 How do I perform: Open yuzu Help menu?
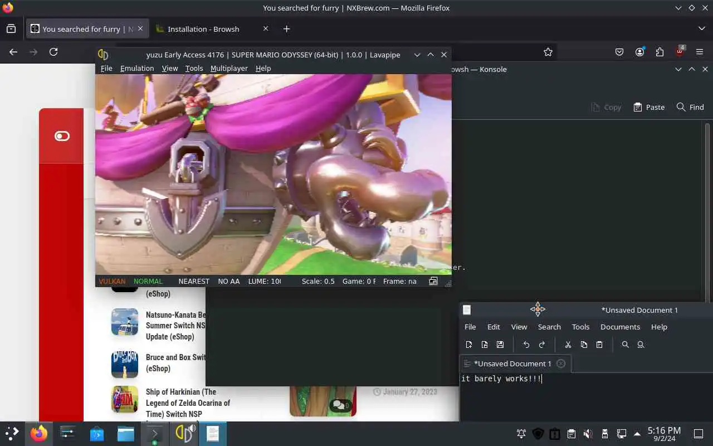263,68
